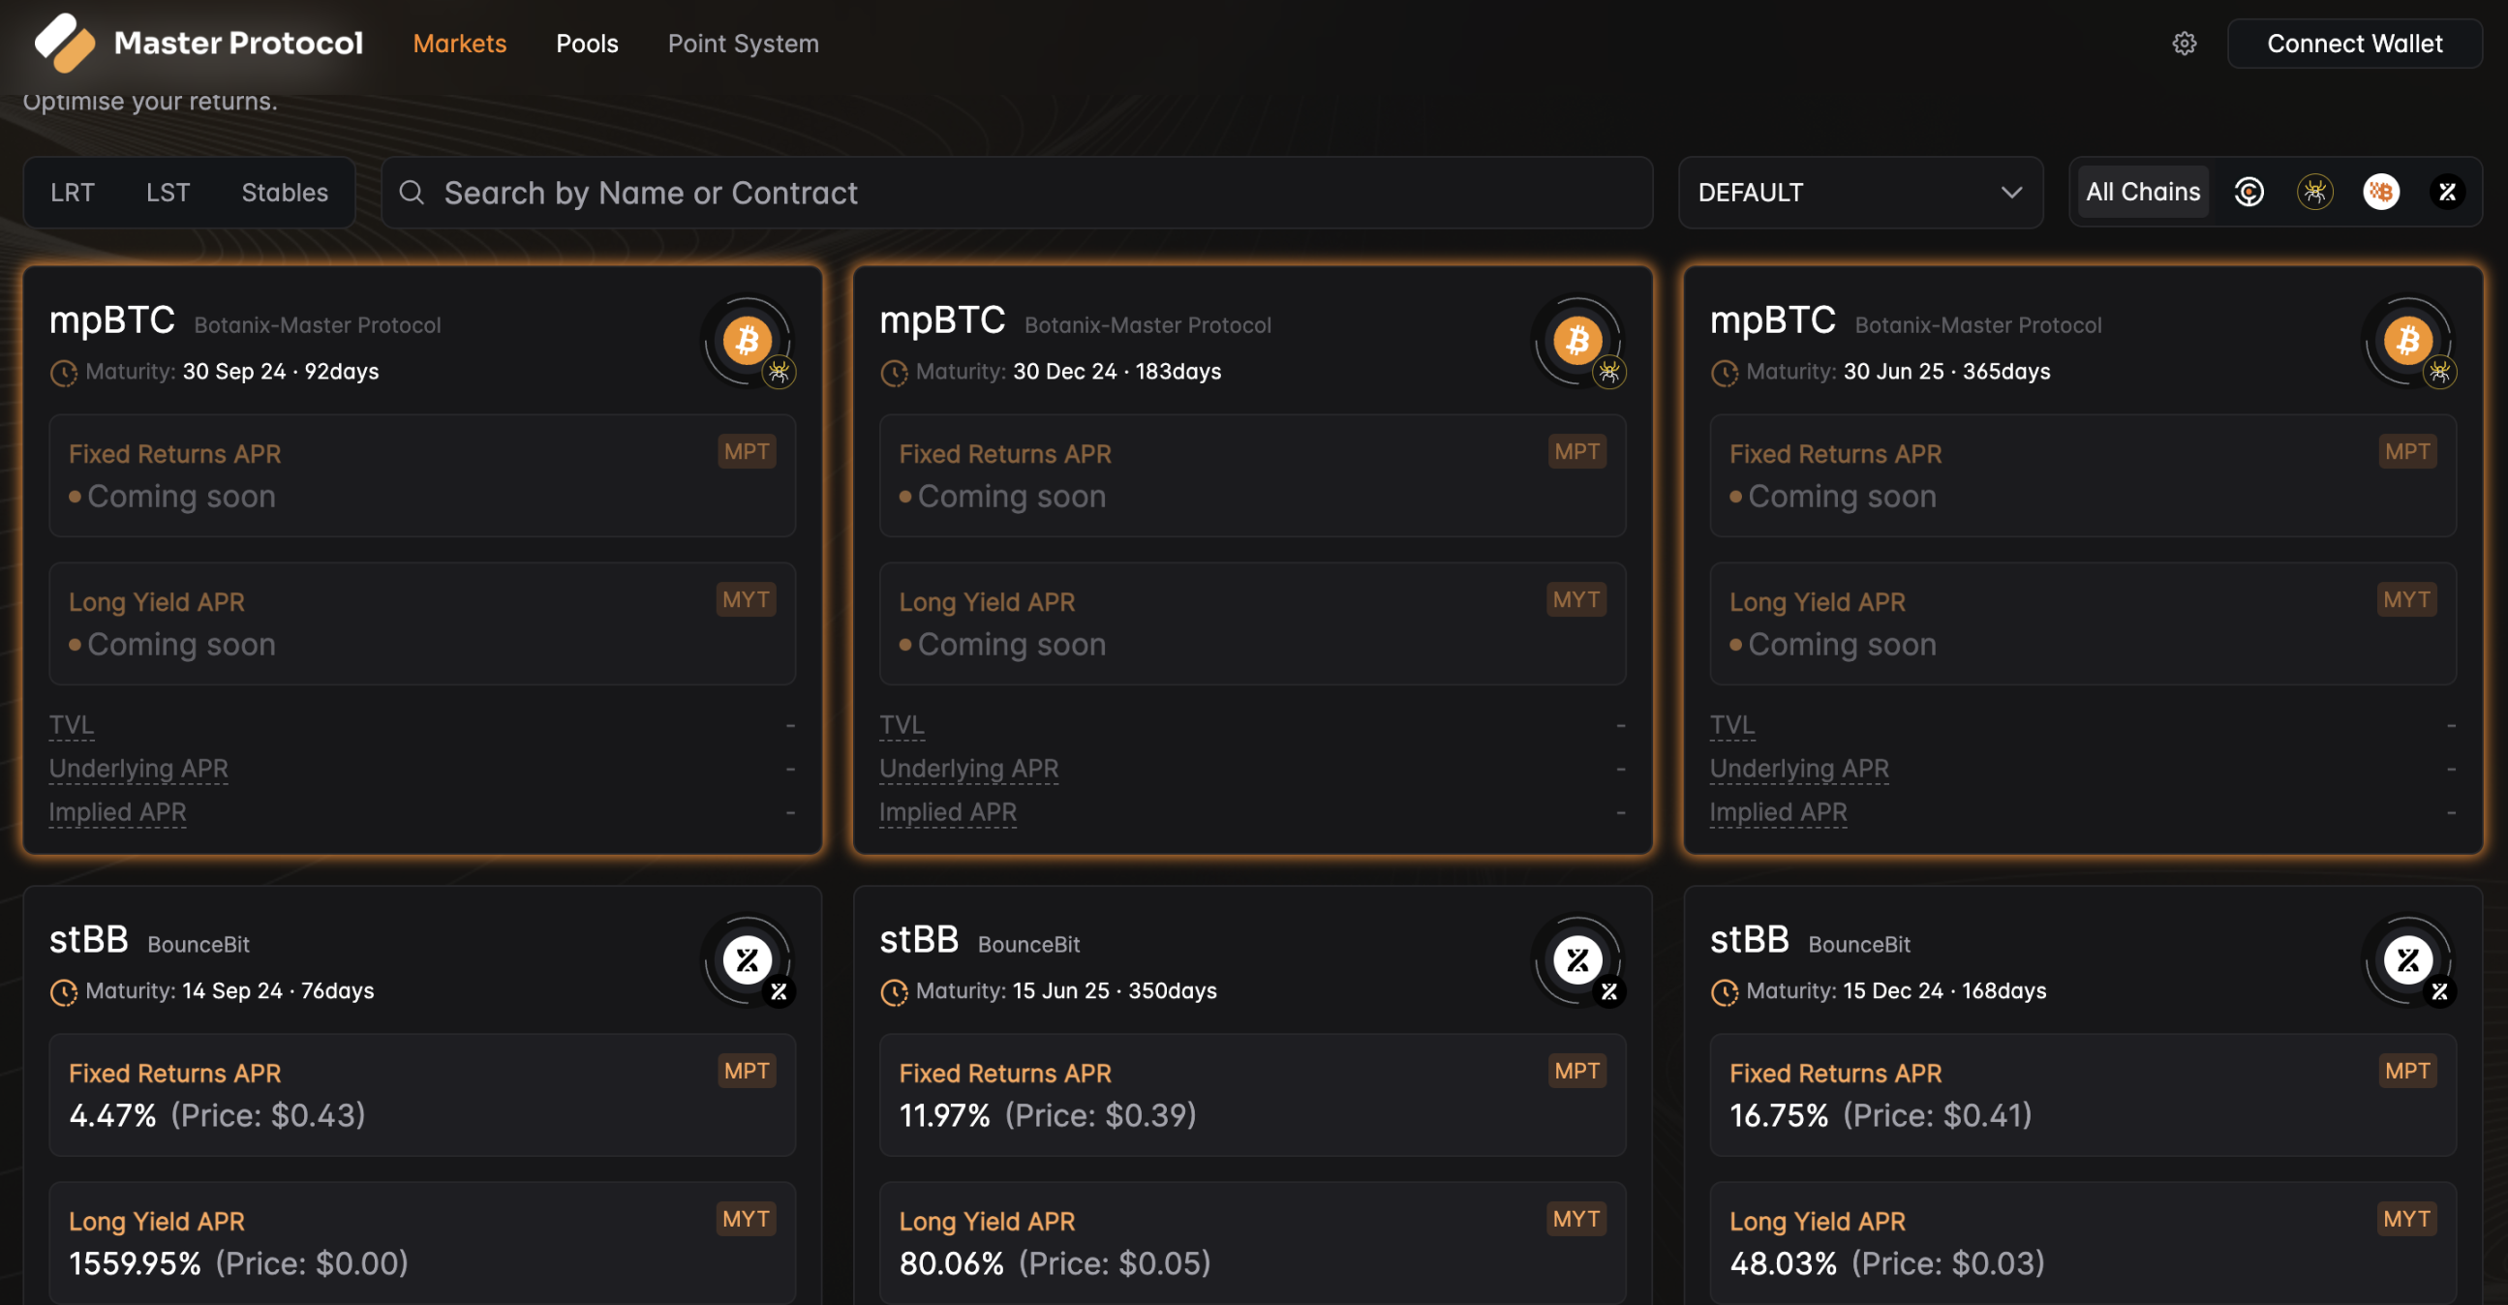Open the DEFAULT sort dropdown
This screenshot has height=1305, width=2508.
coord(1858,189)
